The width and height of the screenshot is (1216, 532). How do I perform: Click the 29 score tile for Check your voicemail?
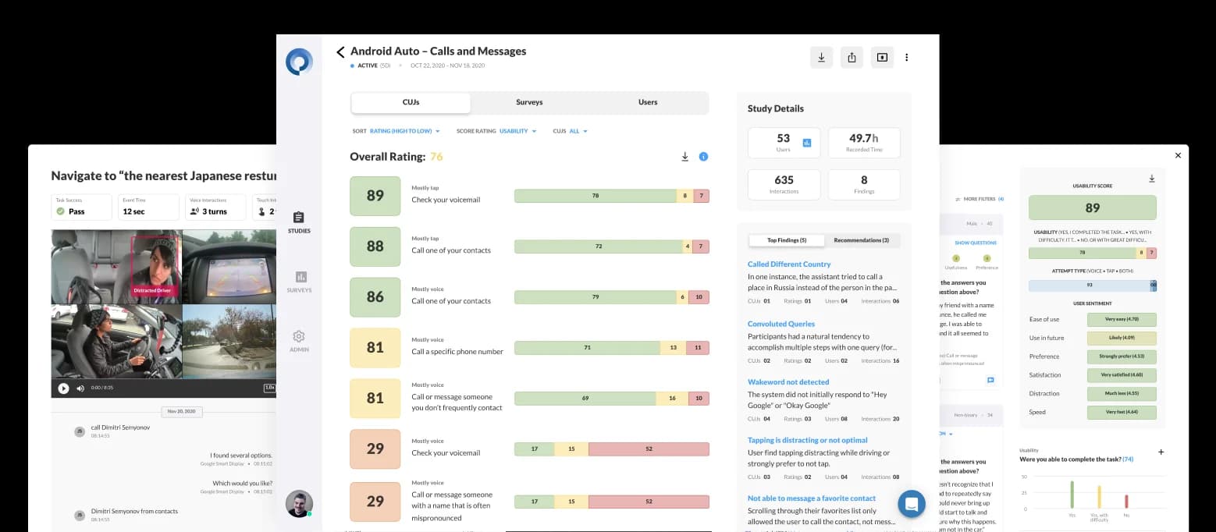[375, 449]
